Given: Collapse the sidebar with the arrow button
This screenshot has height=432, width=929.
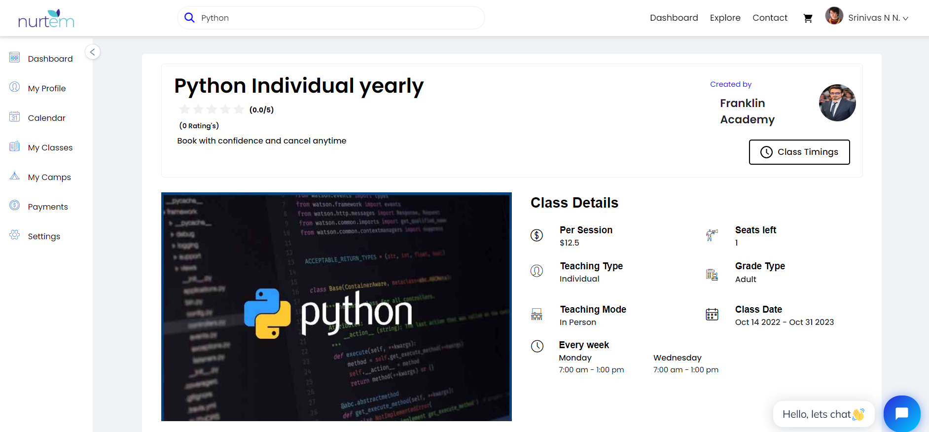Looking at the screenshot, I should coord(93,52).
